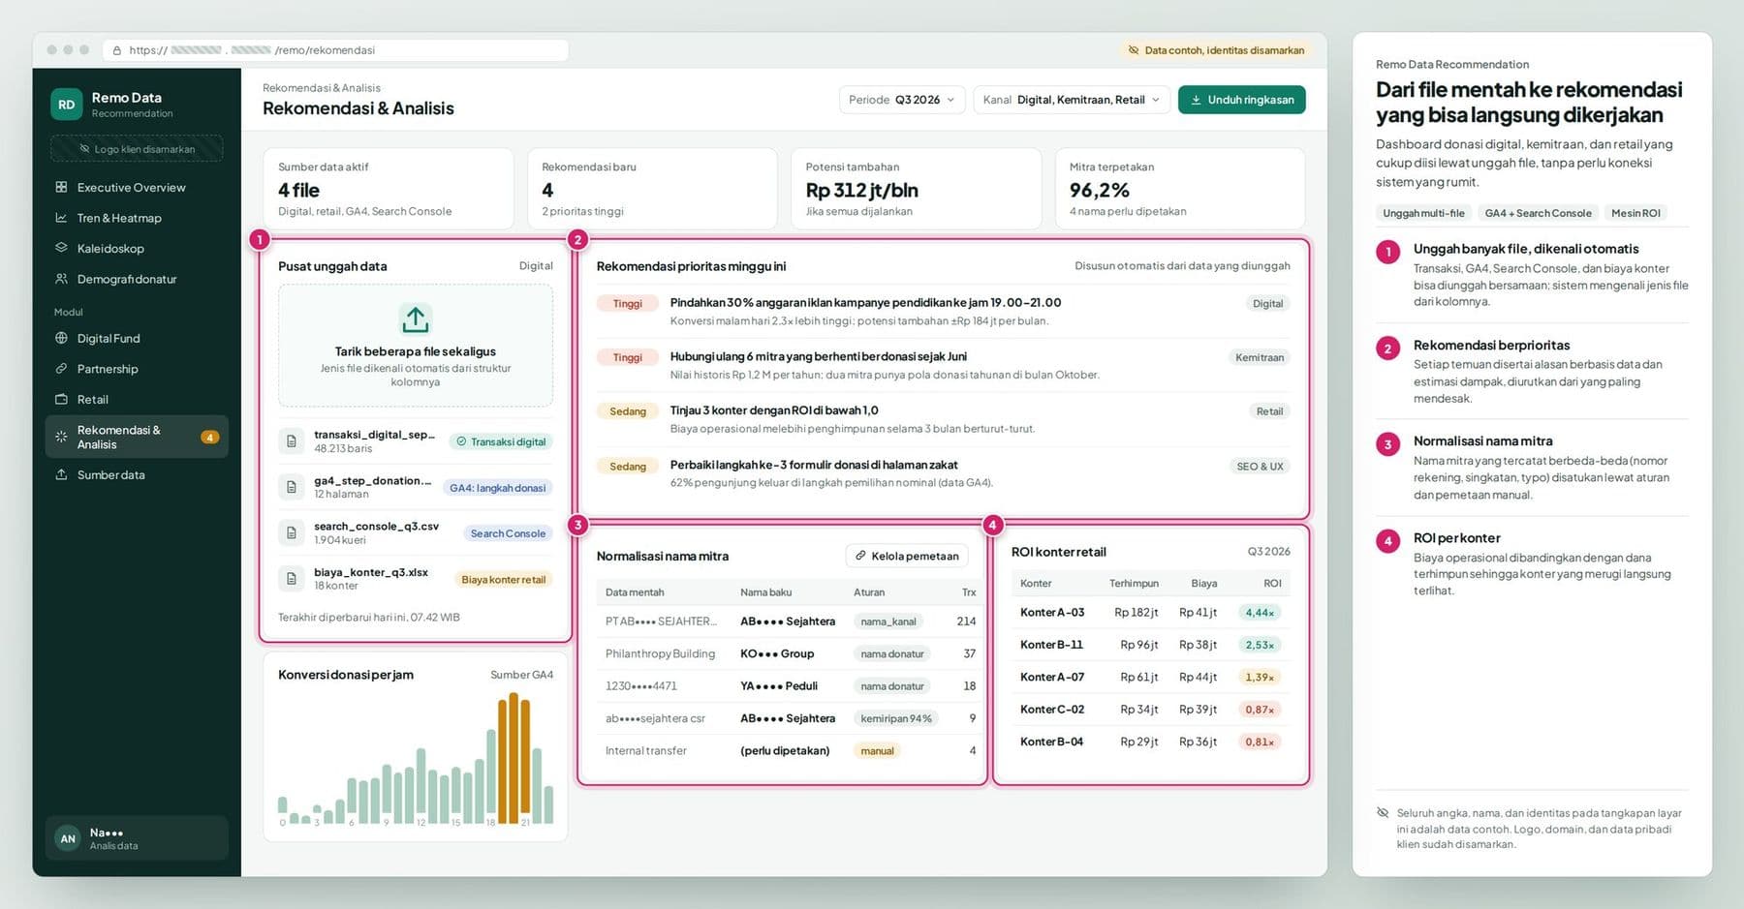Click the 2,53x ROI value for Konter B-11
The width and height of the screenshot is (1744, 909).
[x=1260, y=645]
